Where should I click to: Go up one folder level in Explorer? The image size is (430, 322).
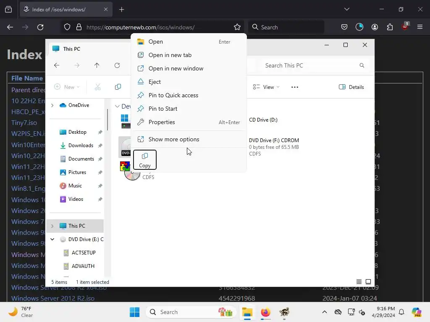tap(97, 65)
